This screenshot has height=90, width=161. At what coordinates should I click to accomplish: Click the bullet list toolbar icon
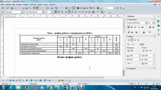83,12
